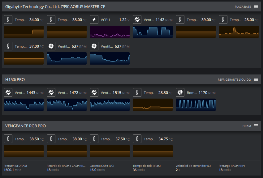Select the fan icon for the 1142 RPM sensor
263x178 pixels.
(x=137, y=19)
